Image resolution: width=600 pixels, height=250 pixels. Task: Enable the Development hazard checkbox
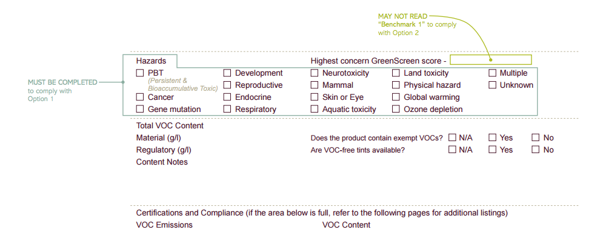click(227, 73)
